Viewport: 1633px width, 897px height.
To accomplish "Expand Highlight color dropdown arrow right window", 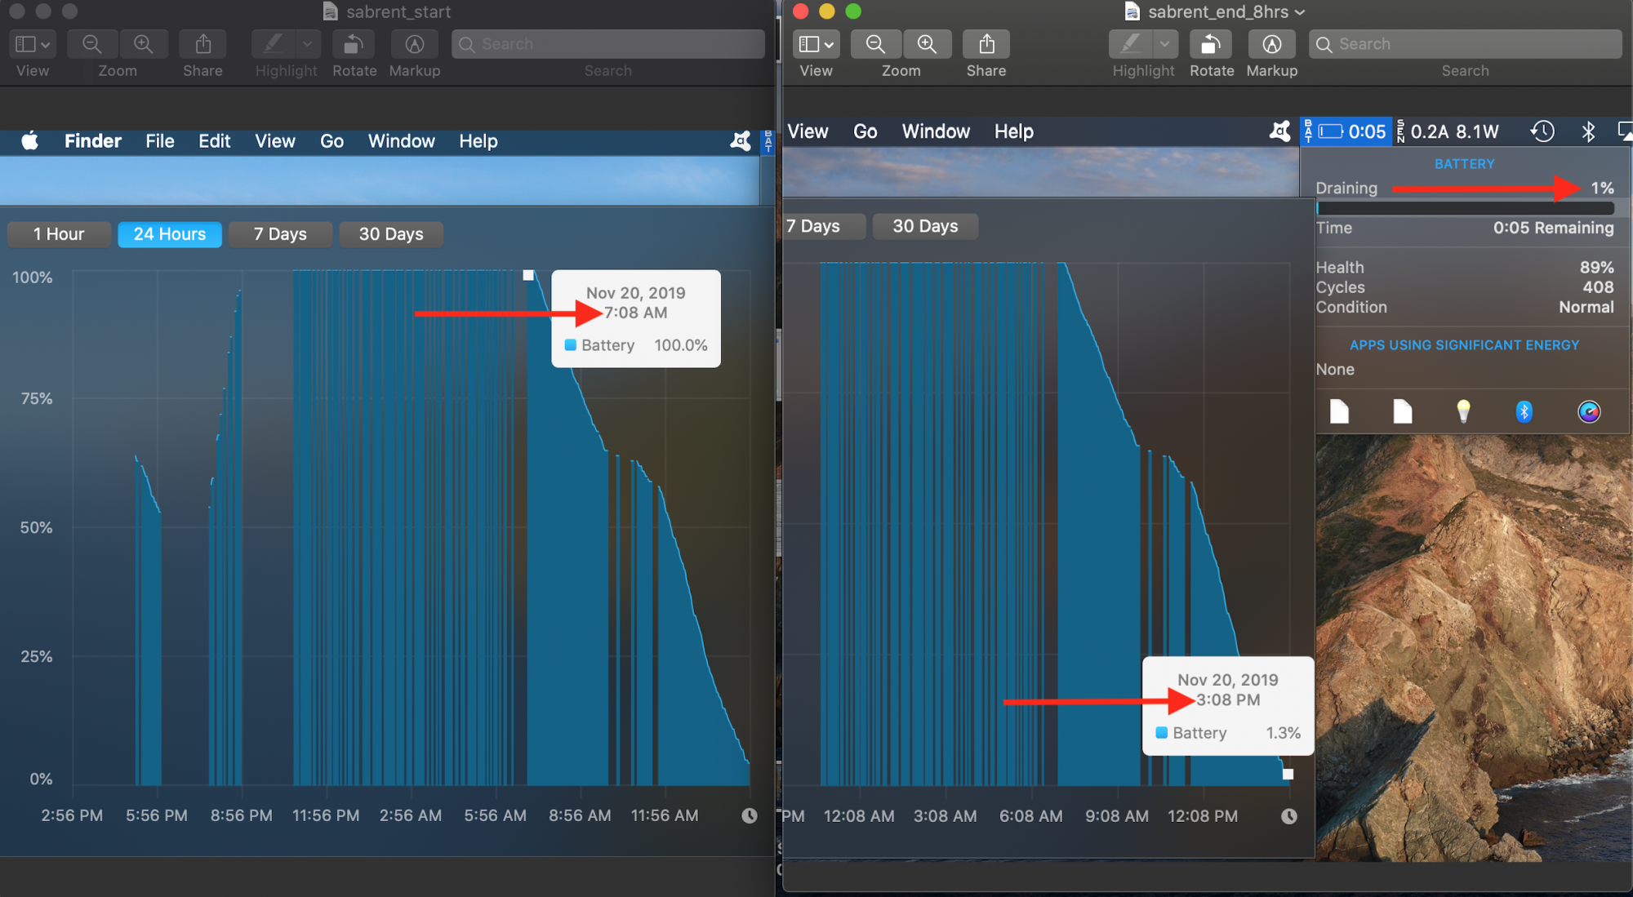I will 1164,44.
